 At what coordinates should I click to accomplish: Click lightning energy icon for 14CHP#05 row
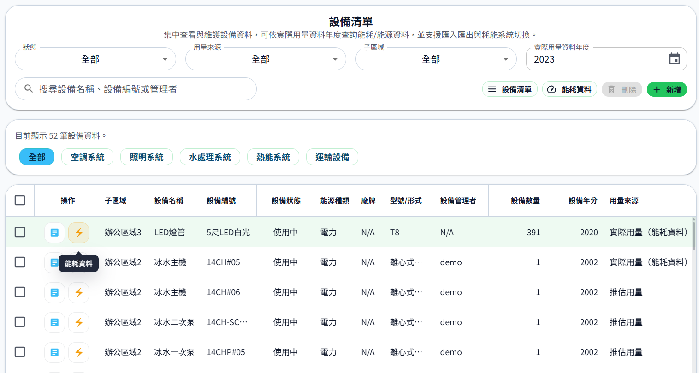point(79,352)
